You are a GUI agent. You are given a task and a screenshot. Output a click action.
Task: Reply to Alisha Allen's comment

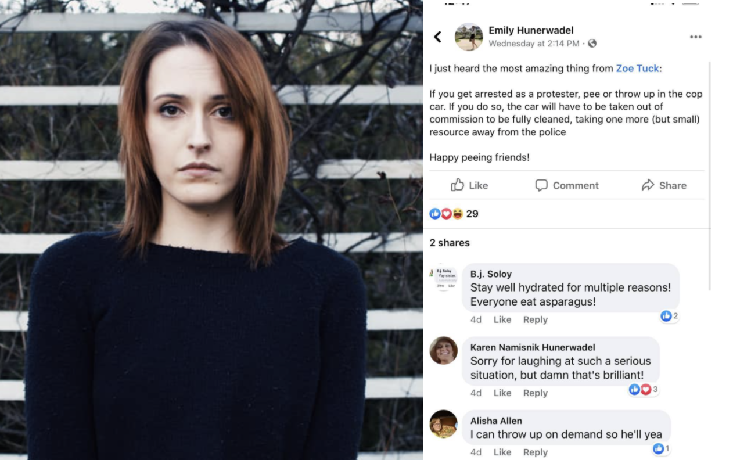(535, 452)
